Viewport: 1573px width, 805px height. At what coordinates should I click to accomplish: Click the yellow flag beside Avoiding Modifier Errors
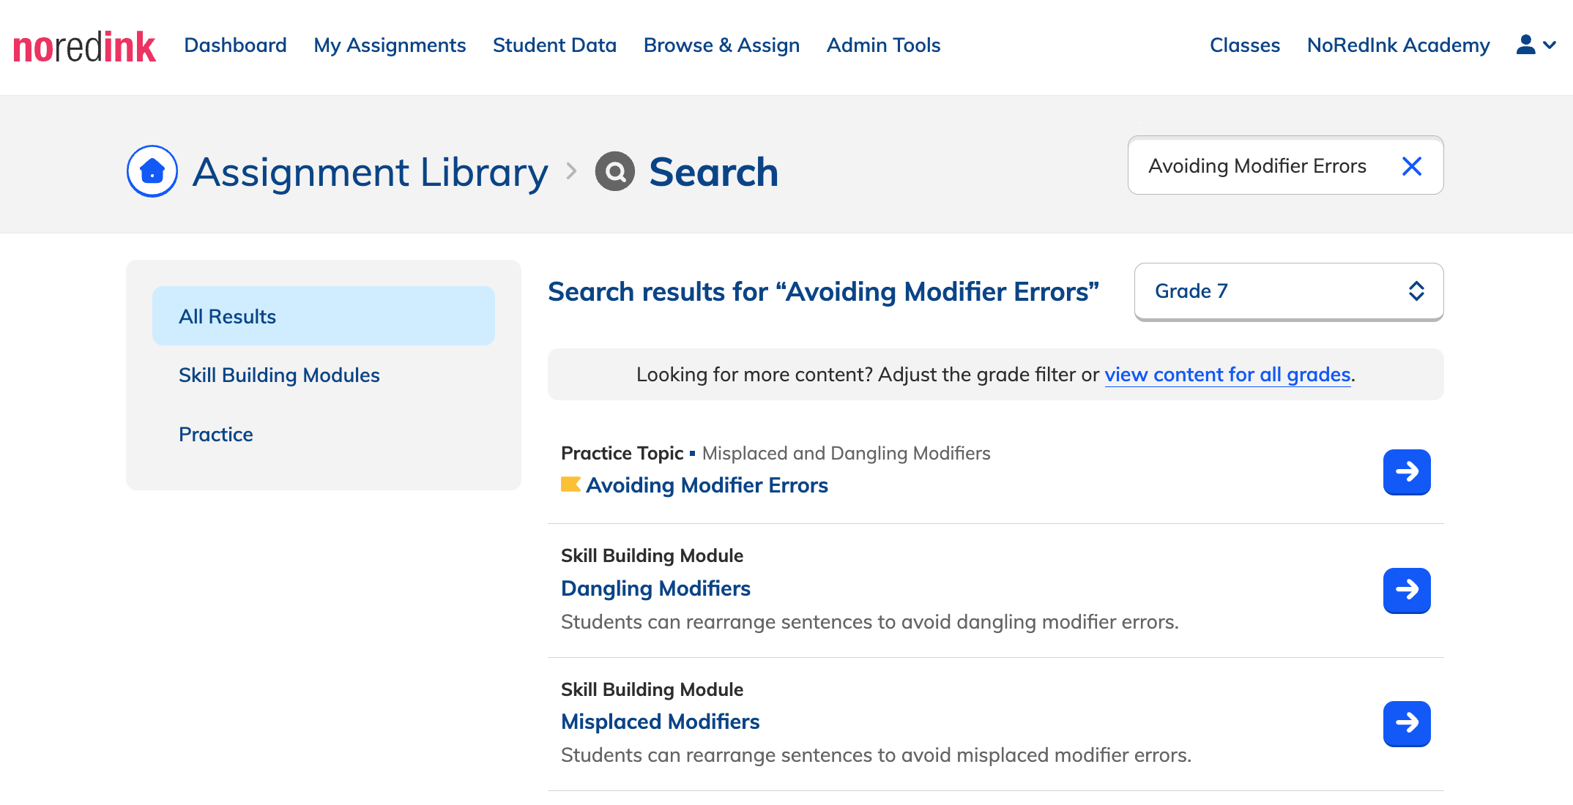coord(570,484)
